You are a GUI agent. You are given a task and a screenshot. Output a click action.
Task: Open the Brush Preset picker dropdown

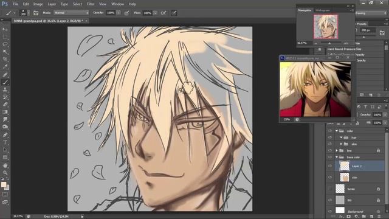[x=29, y=13]
